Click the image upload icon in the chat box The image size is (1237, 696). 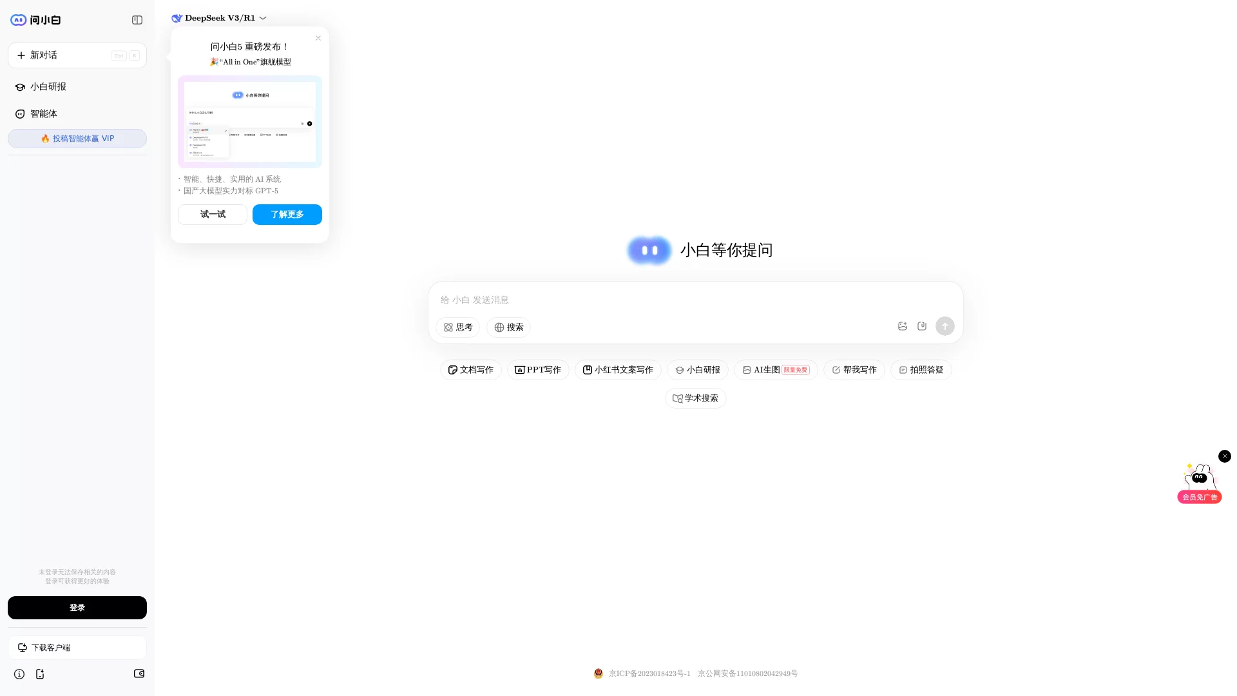point(902,326)
